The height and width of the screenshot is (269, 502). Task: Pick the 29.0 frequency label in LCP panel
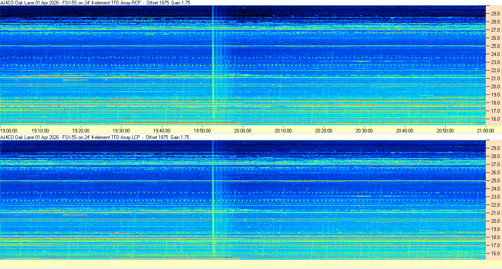pos(495,148)
